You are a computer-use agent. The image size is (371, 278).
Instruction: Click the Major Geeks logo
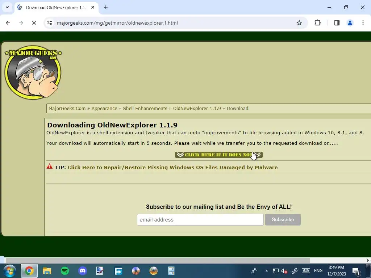pyautogui.click(x=33, y=72)
